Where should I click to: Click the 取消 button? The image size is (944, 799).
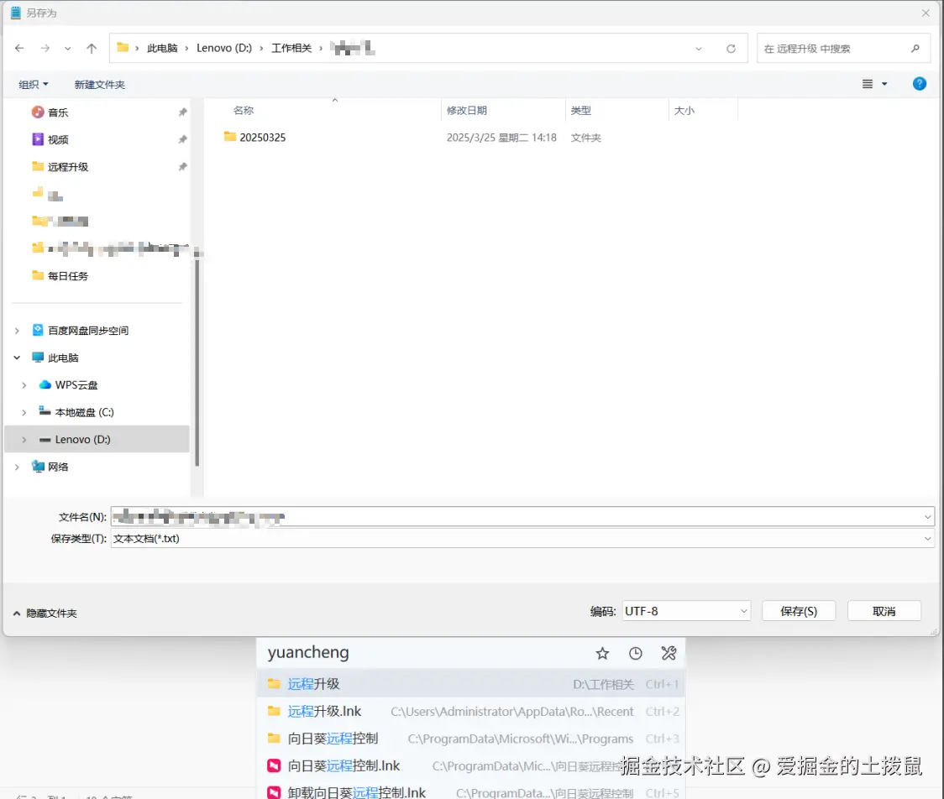click(884, 611)
